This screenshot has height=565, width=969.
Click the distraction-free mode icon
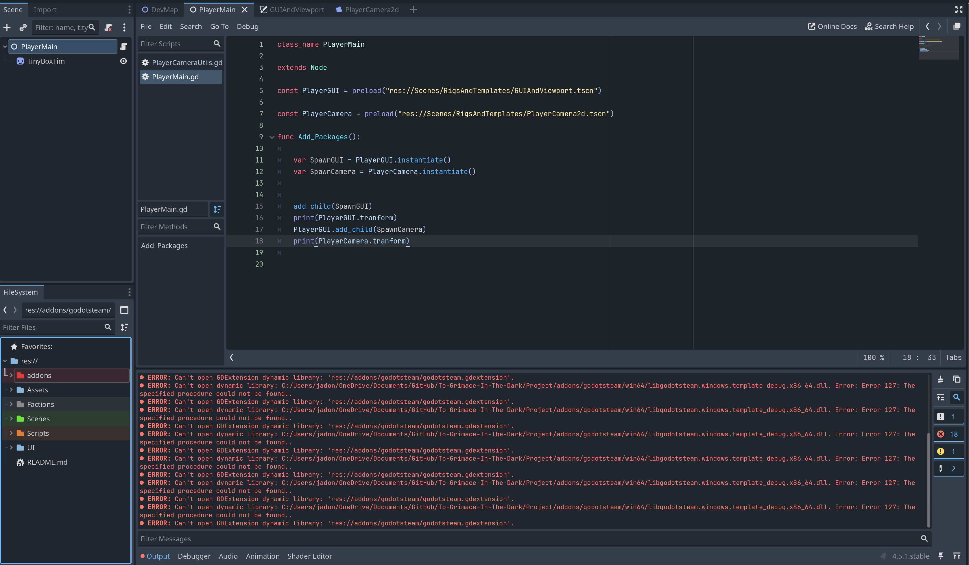pyautogui.click(x=959, y=10)
